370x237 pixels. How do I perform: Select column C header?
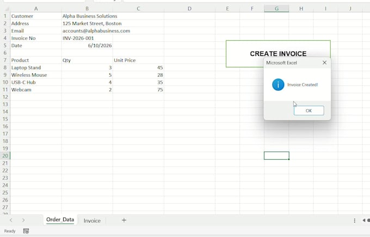pos(138,9)
